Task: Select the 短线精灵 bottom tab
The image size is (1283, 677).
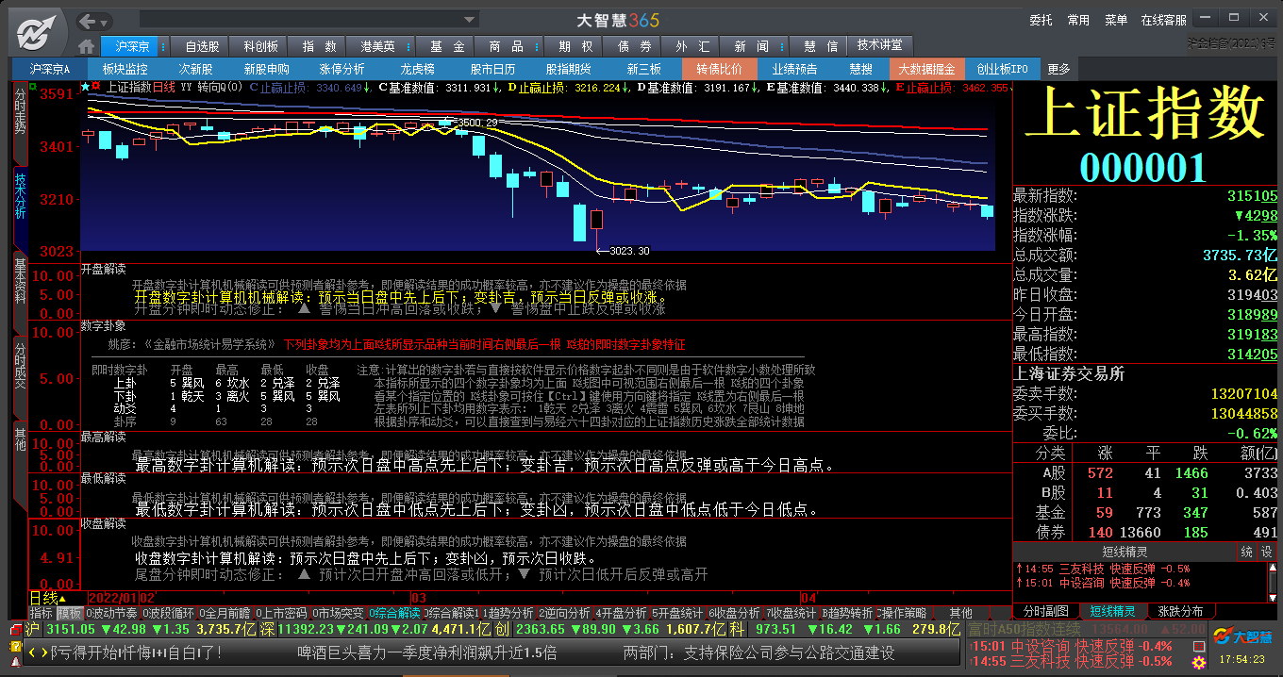Action: [x=1113, y=611]
